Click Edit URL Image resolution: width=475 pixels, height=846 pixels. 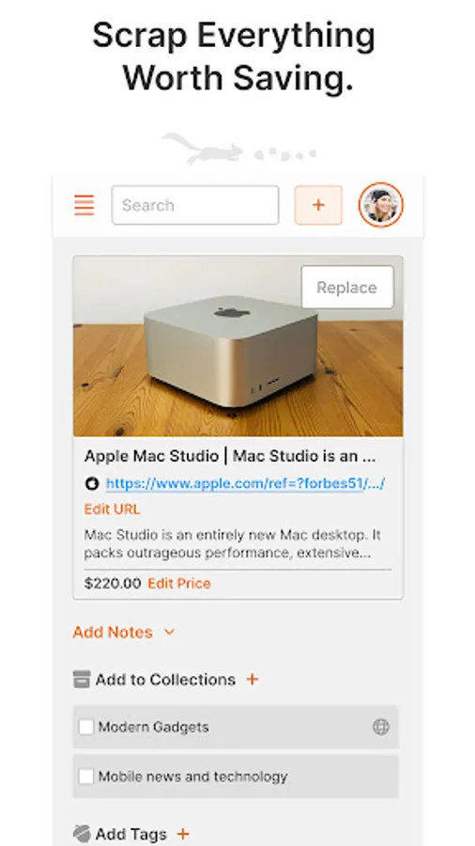pos(112,509)
